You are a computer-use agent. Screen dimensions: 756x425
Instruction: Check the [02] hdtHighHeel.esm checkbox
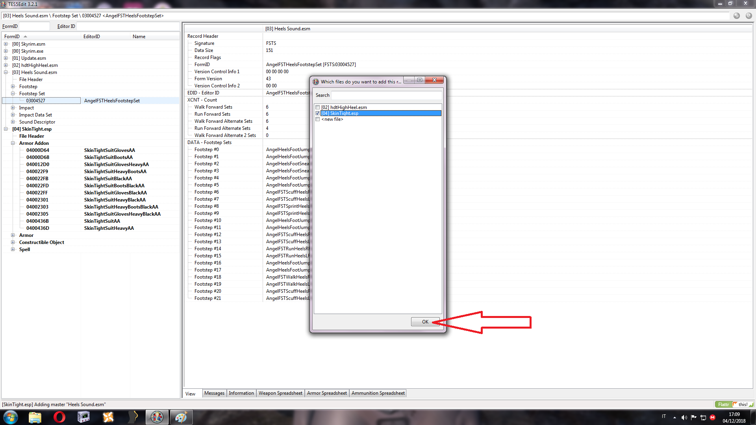(x=318, y=107)
